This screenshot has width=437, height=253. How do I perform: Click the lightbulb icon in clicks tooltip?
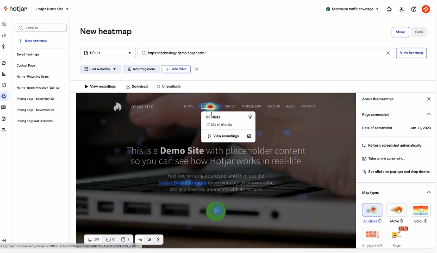click(250, 117)
